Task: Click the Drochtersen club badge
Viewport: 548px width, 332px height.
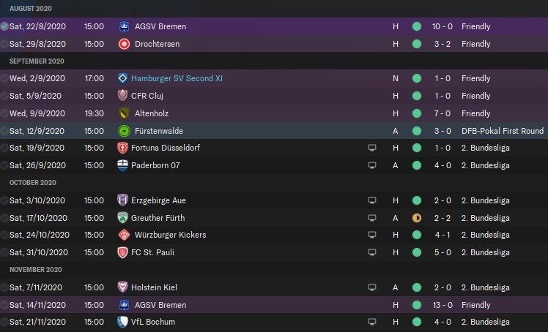Action: tap(123, 44)
